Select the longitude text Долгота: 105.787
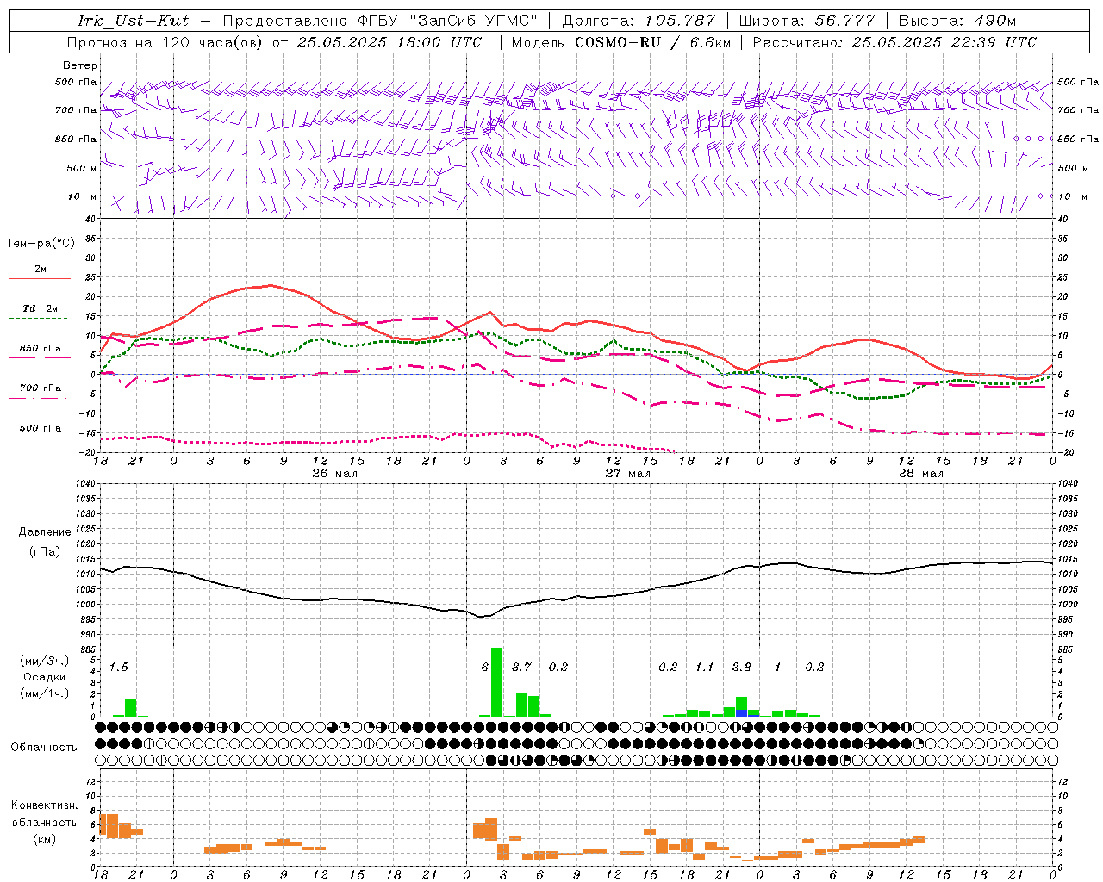The height and width of the screenshot is (882, 1103). coord(639,21)
